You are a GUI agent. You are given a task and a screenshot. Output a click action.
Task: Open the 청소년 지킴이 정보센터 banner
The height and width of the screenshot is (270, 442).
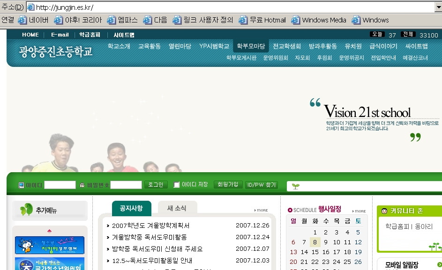pos(50,245)
